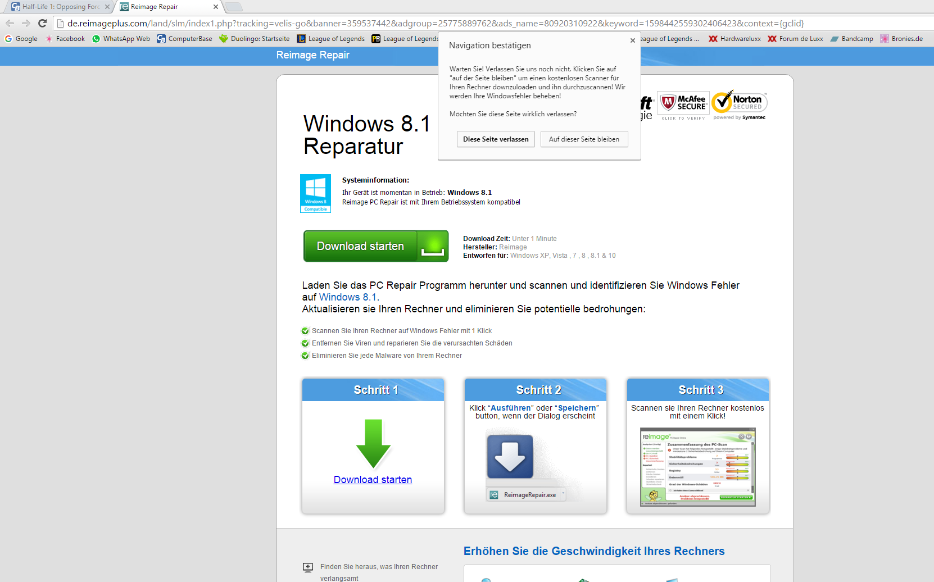
Task: Click the first League of Legends bookmark
Action: coord(330,39)
